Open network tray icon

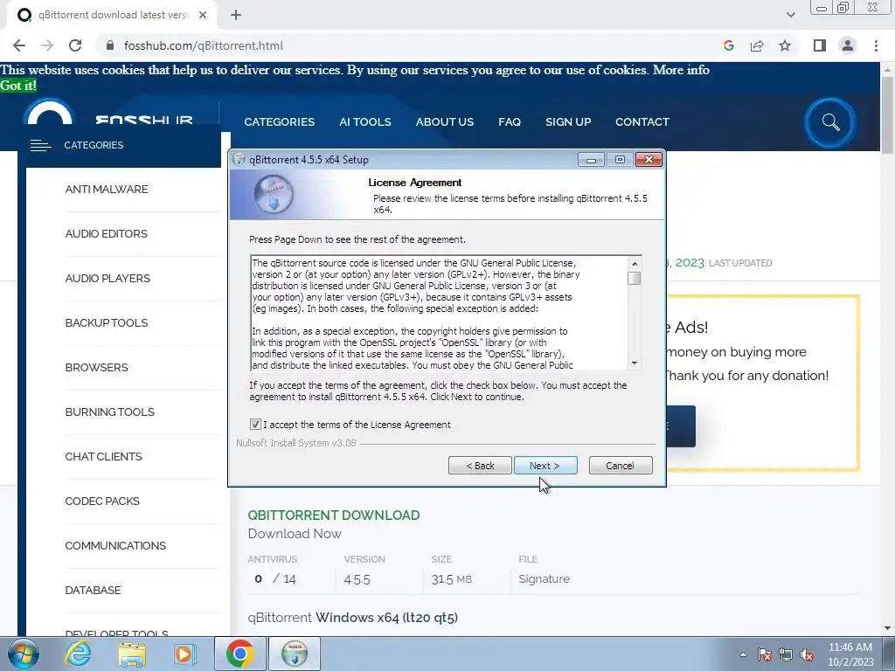tap(786, 654)
